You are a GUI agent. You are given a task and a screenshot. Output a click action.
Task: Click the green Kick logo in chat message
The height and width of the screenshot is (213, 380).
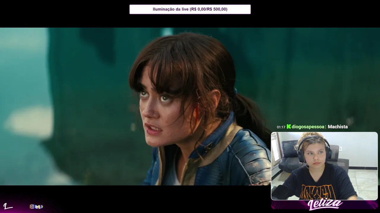tap(289, 127)
